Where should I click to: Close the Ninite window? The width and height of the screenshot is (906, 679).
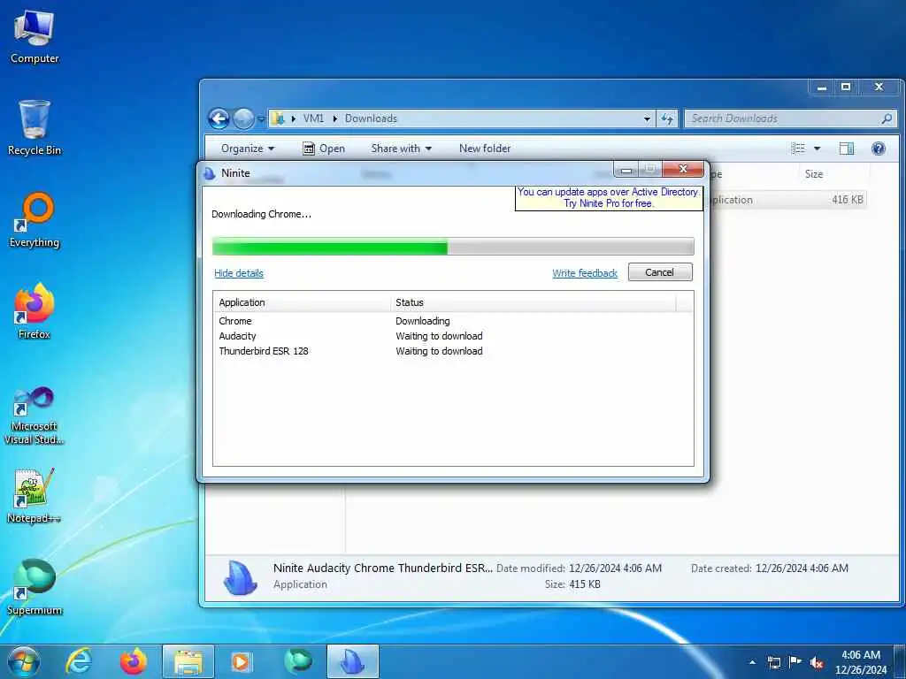[683, 169]
